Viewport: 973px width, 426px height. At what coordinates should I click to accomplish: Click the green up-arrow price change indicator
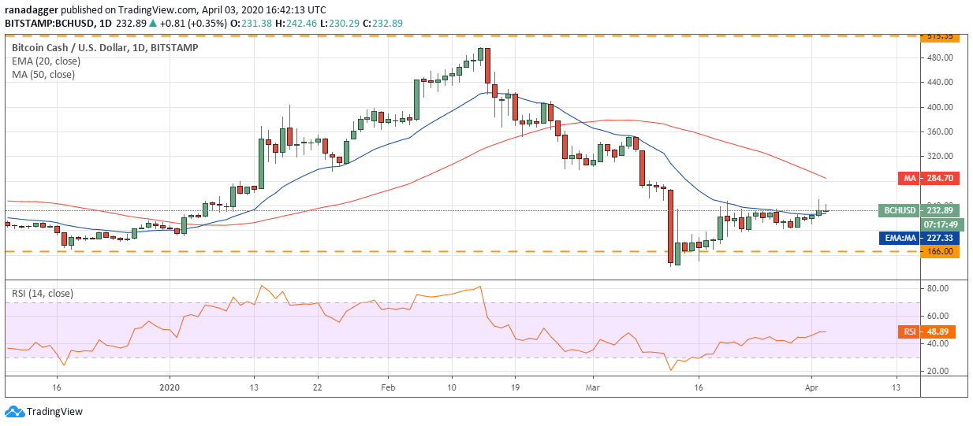pos(152,24)
